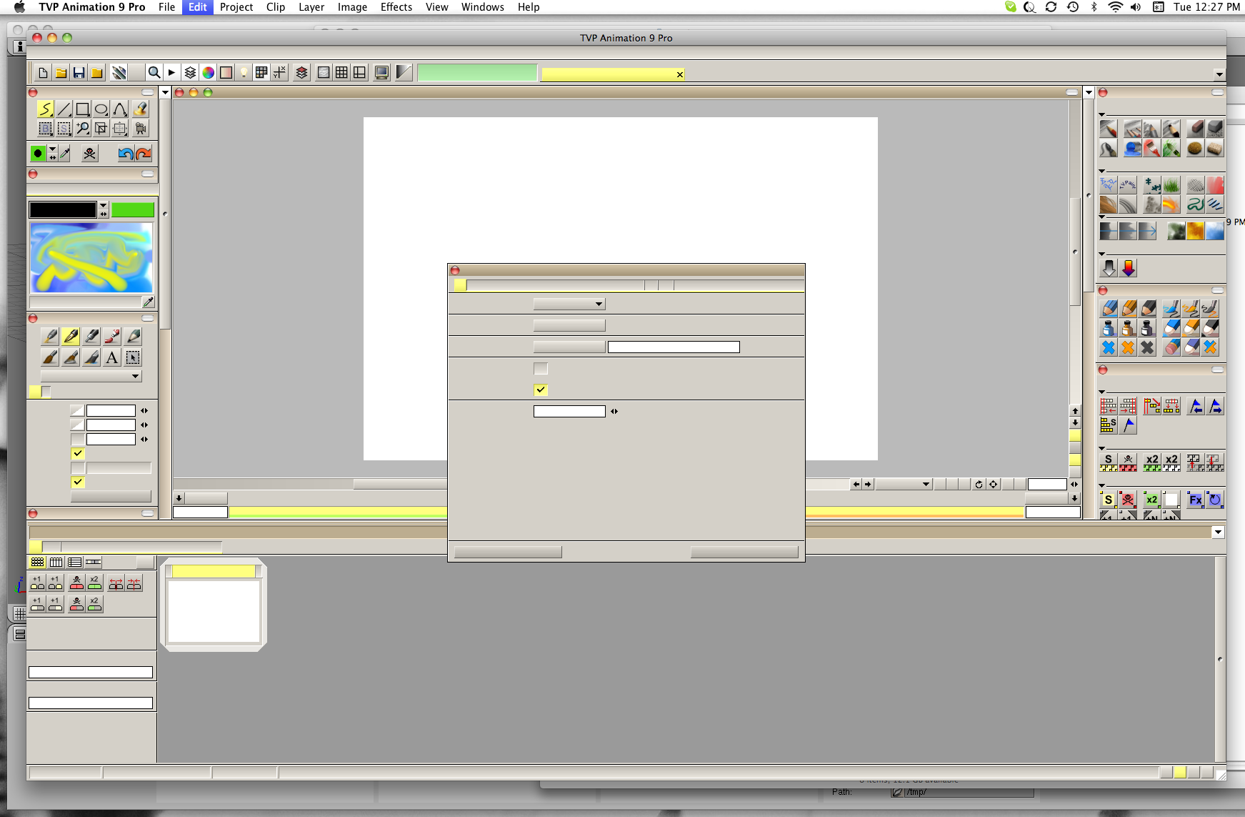The width and height of the screenshot is (1245, 817).
Task: Open the Layer menu
Action: 311,7
